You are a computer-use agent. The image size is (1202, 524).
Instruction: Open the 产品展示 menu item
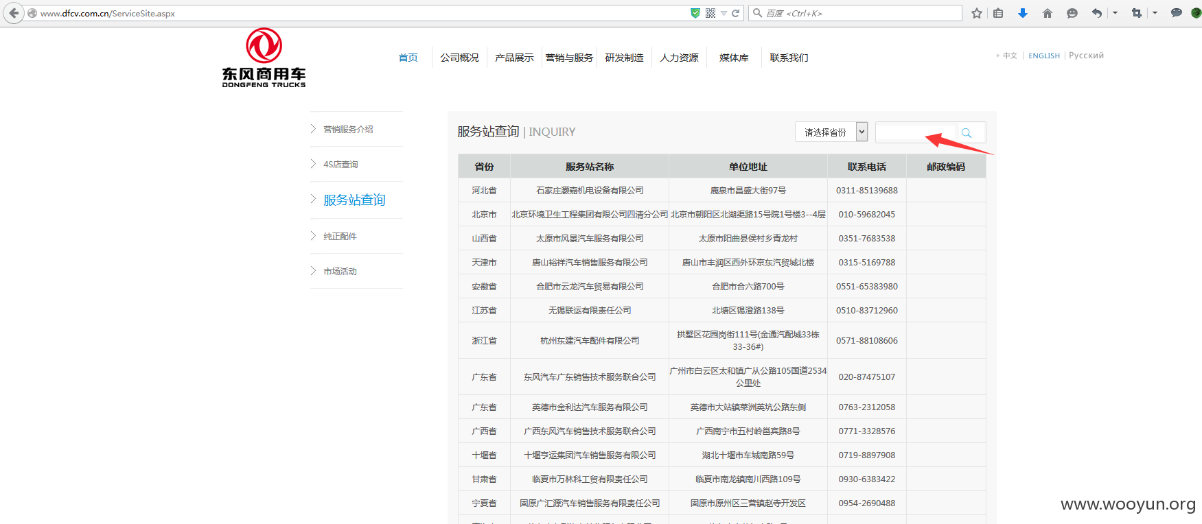[514, 58]
